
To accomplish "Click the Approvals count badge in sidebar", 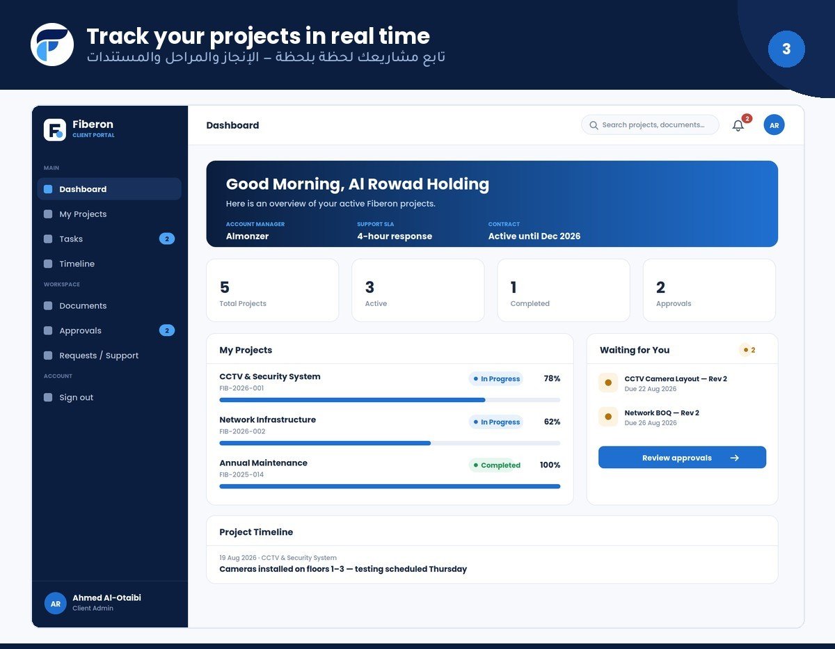I will (167, 330).
